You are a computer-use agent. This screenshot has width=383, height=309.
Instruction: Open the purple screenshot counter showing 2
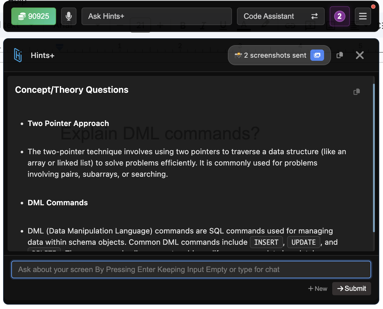[339, 16]
